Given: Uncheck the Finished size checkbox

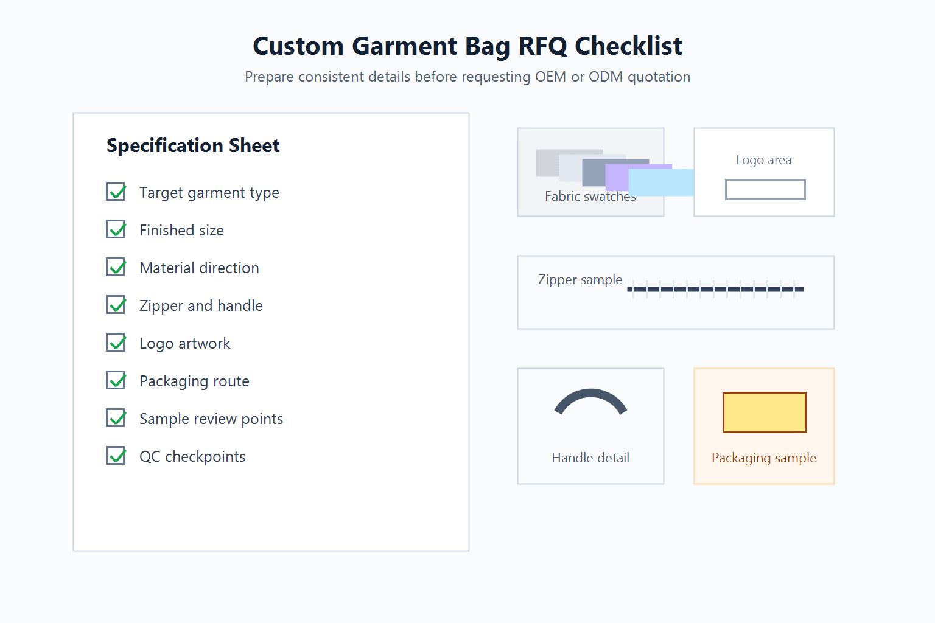Looking at the screenshot, I should [x=116, y=229].
